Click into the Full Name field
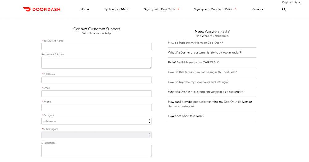Image resolution: width=309 pixels, height=162 pixels. (x=96, y=80)
